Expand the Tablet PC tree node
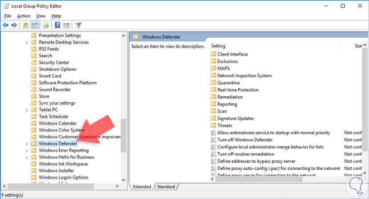Screen dimensions: 369x199 pos(27,110)
